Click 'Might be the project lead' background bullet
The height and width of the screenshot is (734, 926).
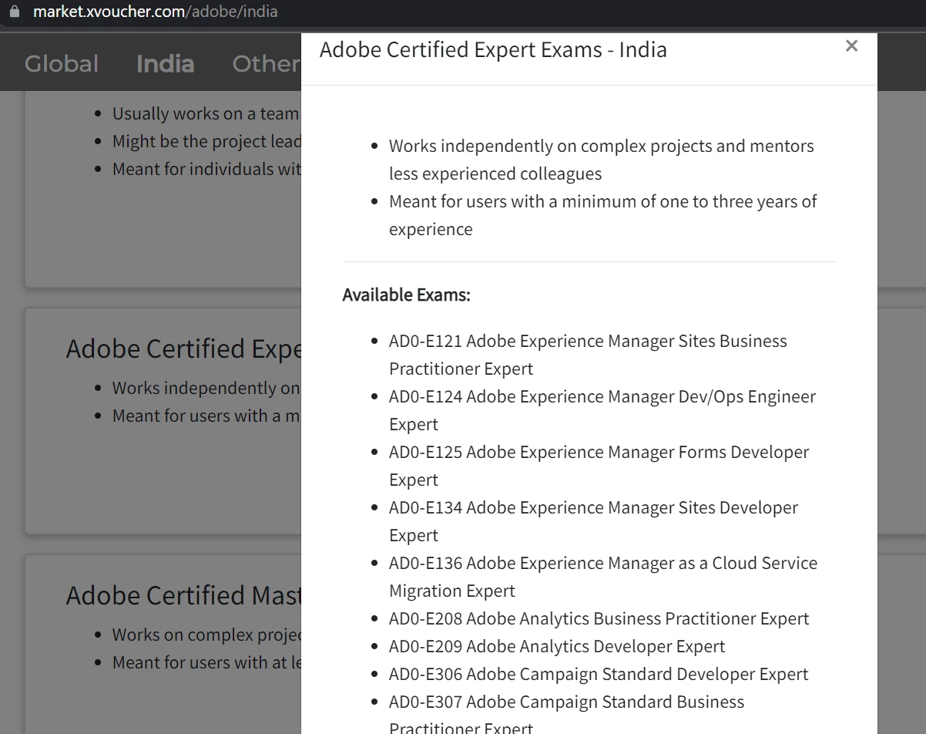tap(206, 142)
